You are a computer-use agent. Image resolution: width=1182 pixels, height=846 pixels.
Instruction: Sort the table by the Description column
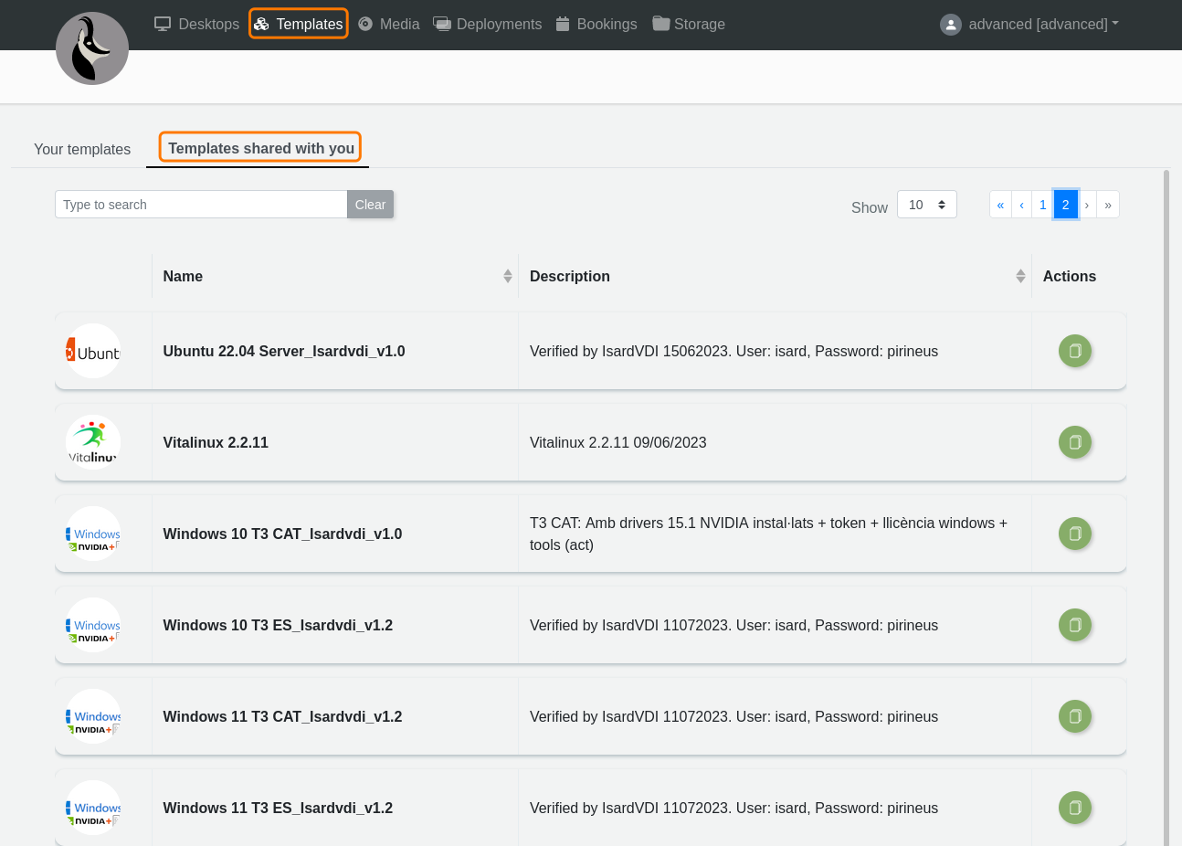click(x=1019, y=276)
